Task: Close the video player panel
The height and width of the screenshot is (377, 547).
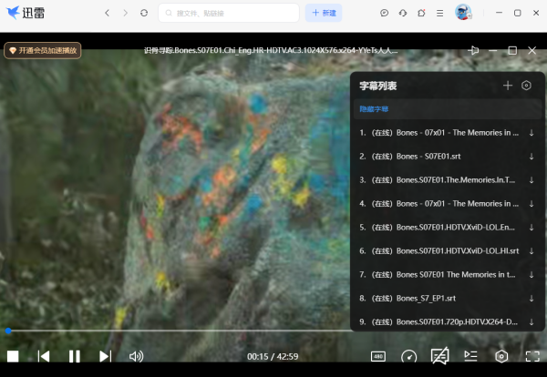Action: pos(532,50)
